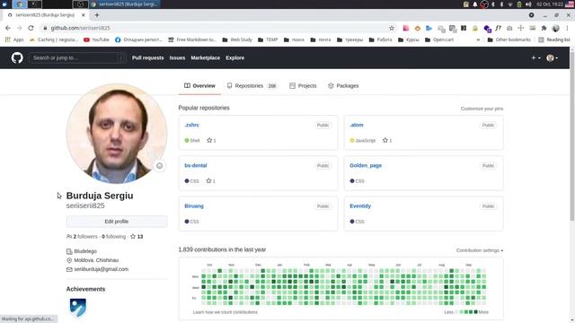
Task: Click the star icon on .atom repository
Action: pos(385,140)
